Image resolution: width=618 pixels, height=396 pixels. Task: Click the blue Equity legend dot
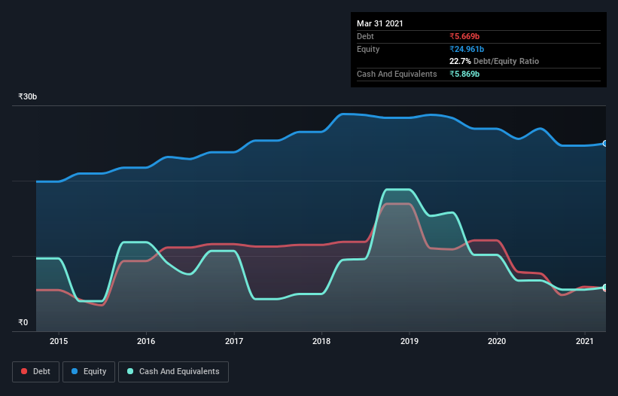pyautogui.click(x=75, y=371)
